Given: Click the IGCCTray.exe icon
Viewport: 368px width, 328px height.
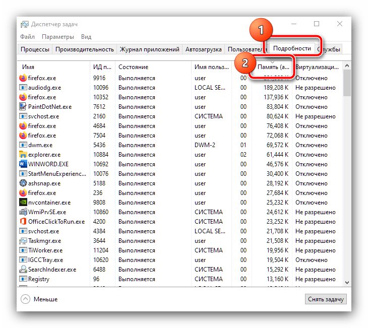Looking at the screenshot, I should (23, 260).
